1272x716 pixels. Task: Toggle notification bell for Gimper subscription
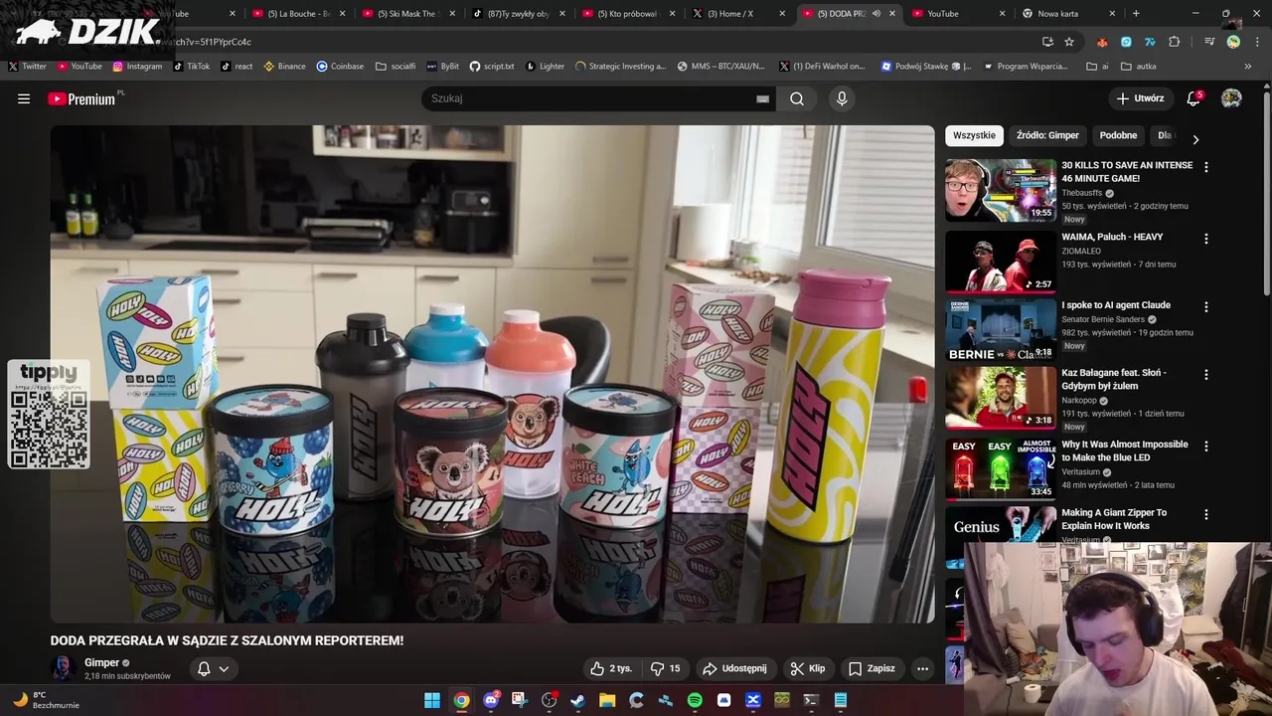pyautogui.click(x=204, y=668)
